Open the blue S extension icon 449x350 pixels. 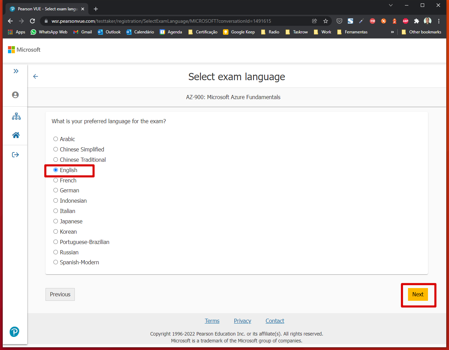[x=350, y=21]
